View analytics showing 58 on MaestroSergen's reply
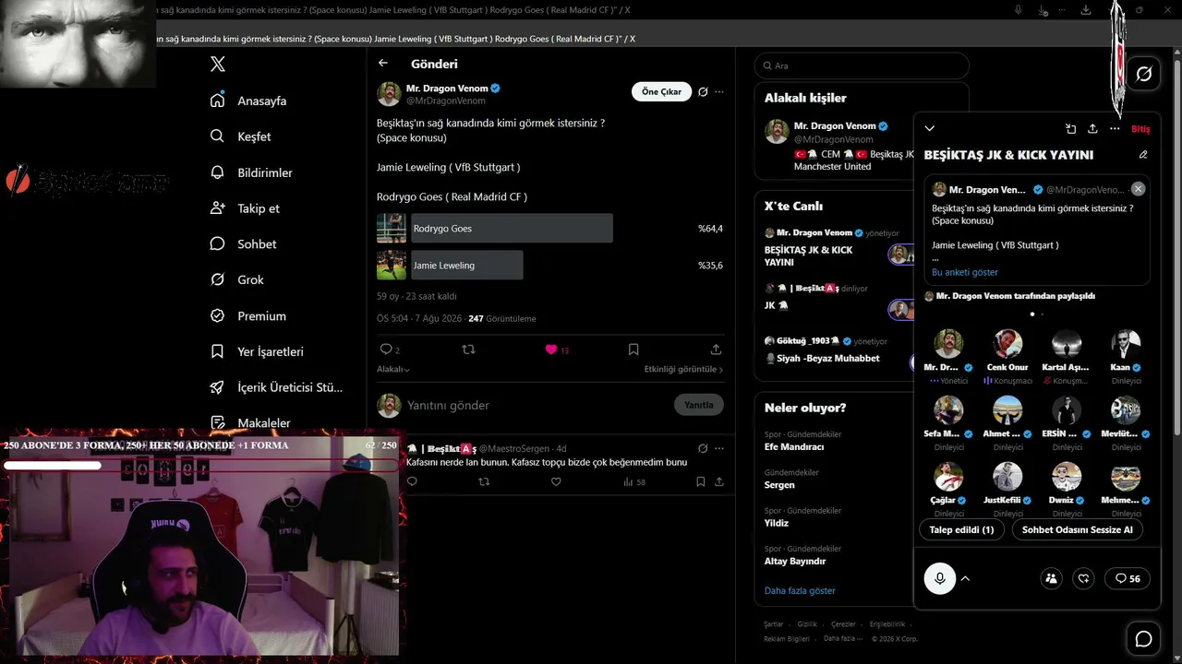Viewport: 1182px width, 664px height. click(633, 481)
